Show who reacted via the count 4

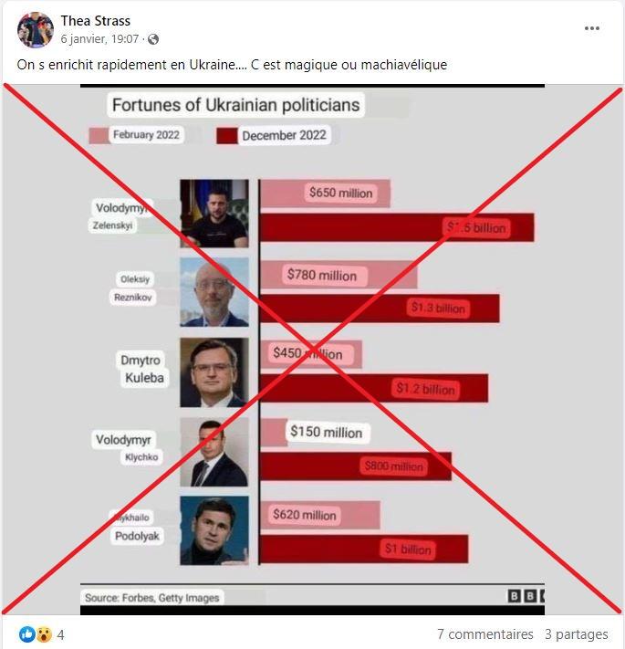tap(61, 634)
